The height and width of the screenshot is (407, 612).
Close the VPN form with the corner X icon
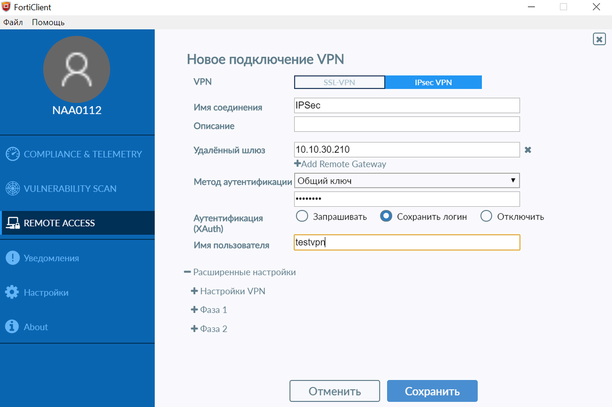pos(599,39)
